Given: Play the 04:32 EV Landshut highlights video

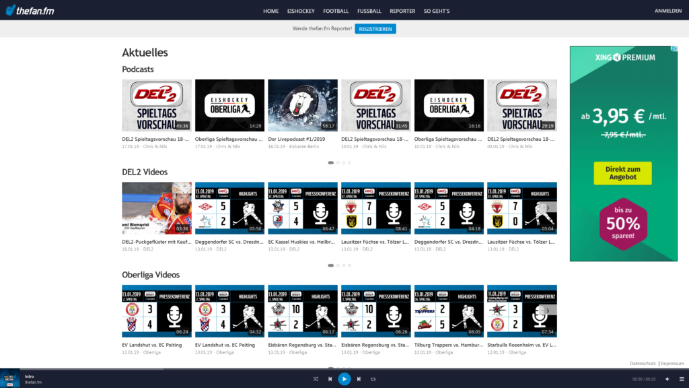Looking at the screenshot, I should [230, 311].
